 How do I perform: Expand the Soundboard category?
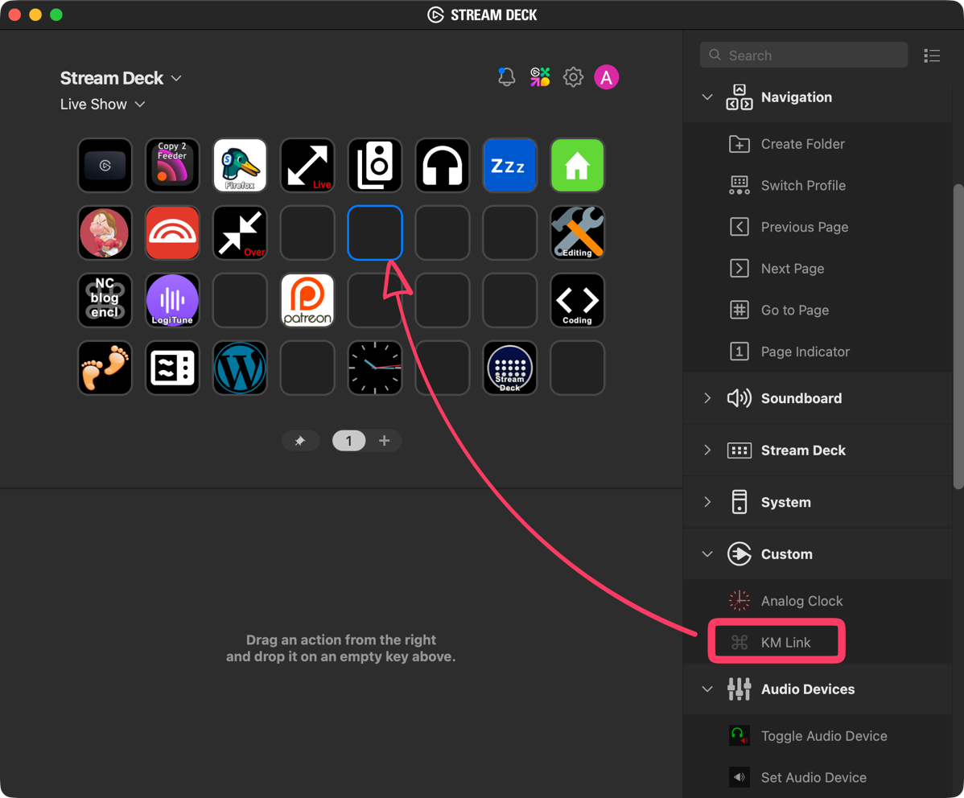(x=707, y=398)
